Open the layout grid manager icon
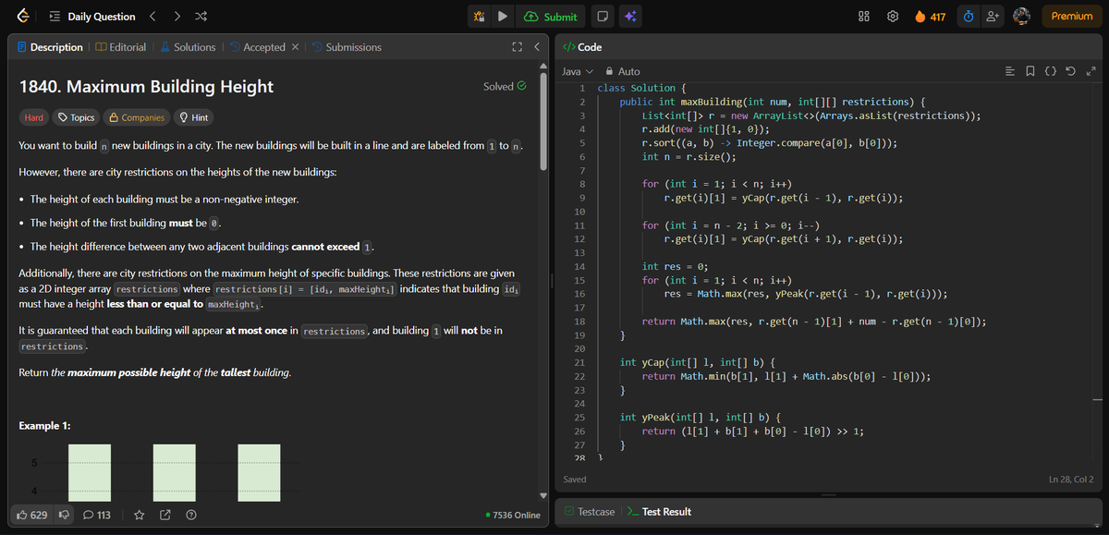 (865, 17)
